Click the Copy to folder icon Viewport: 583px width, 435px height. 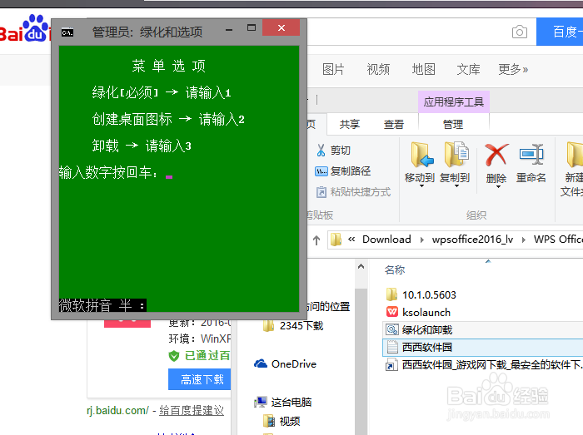coord(456,155)
